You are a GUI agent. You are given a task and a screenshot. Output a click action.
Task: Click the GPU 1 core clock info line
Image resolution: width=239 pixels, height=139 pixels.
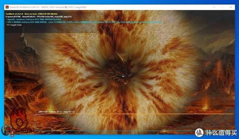tap(84, 22)
